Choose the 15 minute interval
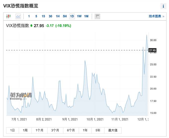The height and width of the screenshot is (138, 169). pyautogui.click(x=43, y=16)
